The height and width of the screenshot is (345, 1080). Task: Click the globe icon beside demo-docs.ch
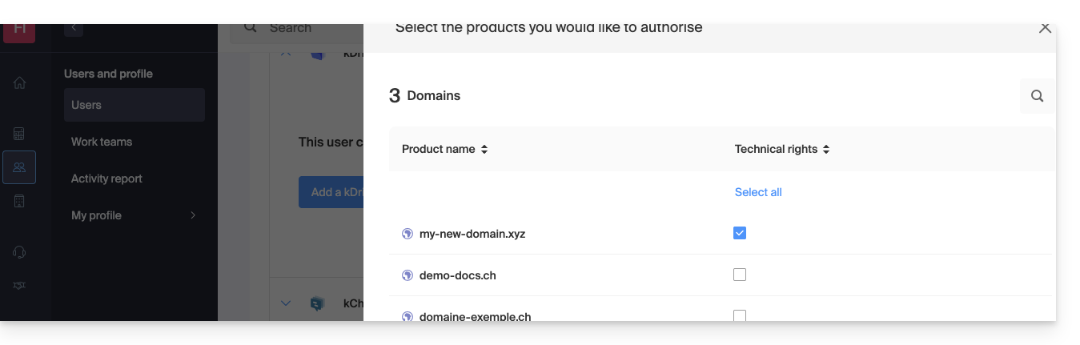tap(408, 275)
